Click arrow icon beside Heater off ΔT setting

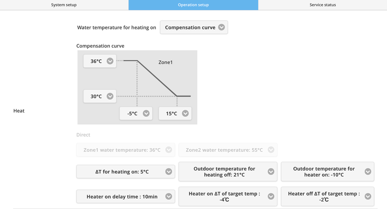tap(368, 196)
